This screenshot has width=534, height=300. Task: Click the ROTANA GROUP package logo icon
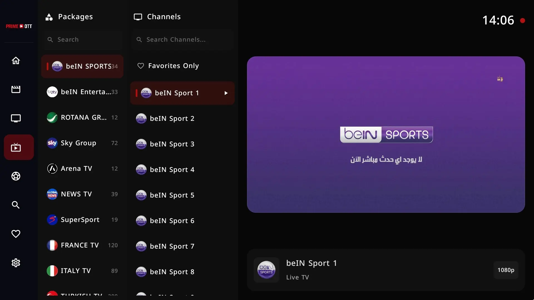(52, 117)
